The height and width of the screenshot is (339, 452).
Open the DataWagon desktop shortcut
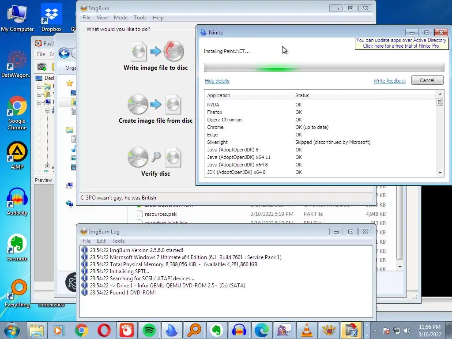point(16,64)
